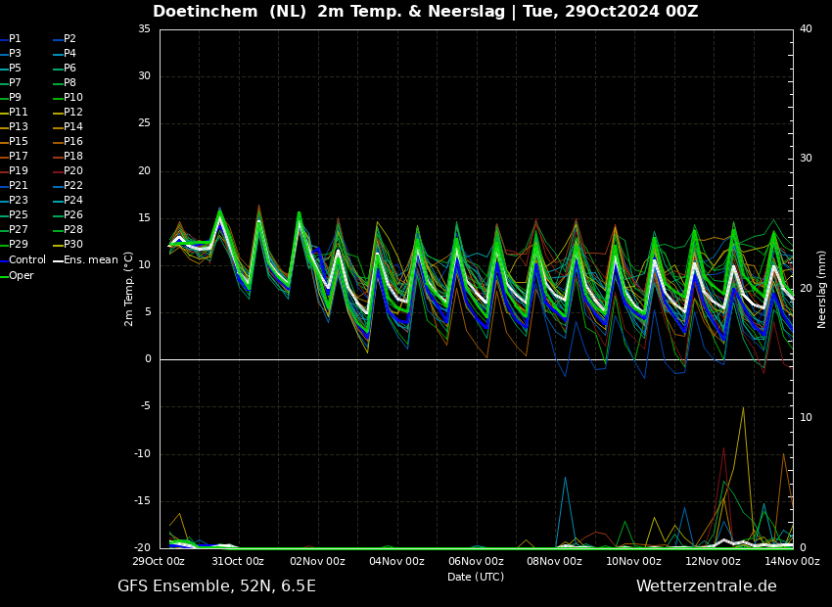Screen dimensions: 832x607
Task: Click the 35 temperature axis tick label
Action: click(144, 29)
